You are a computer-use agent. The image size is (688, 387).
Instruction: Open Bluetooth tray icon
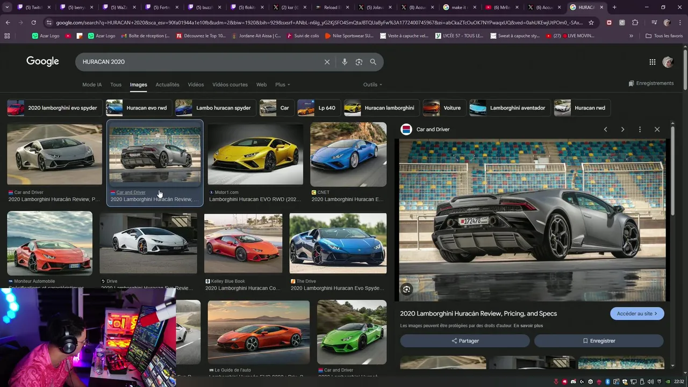607,382
